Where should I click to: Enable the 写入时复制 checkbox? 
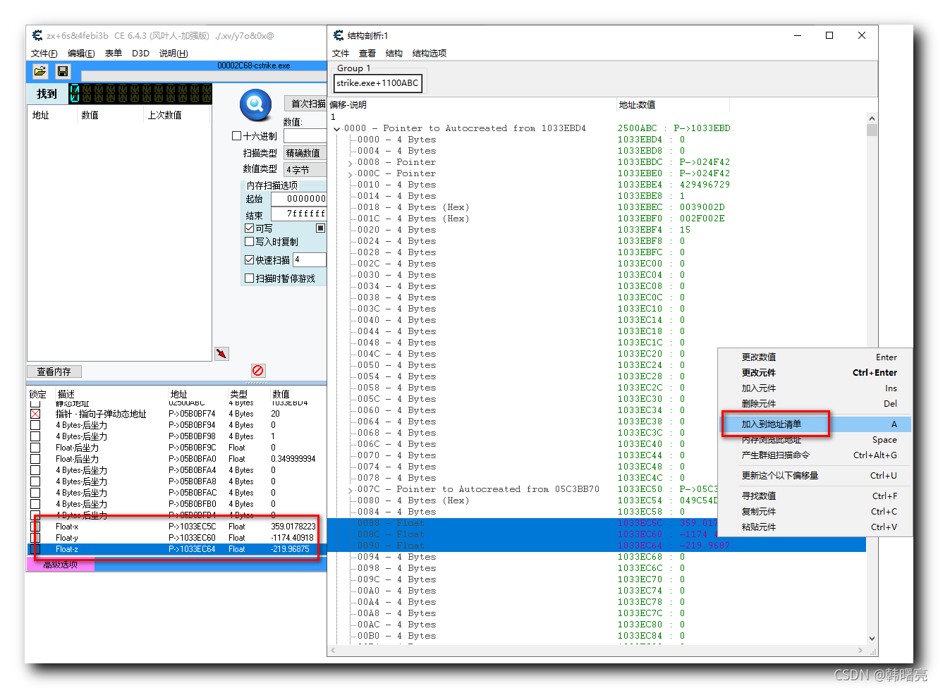(249, 241)
